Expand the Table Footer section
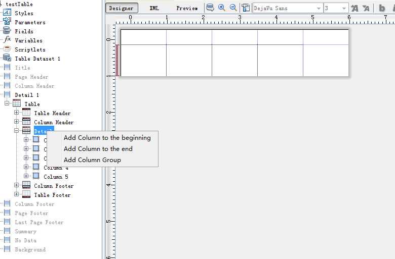 16,194
